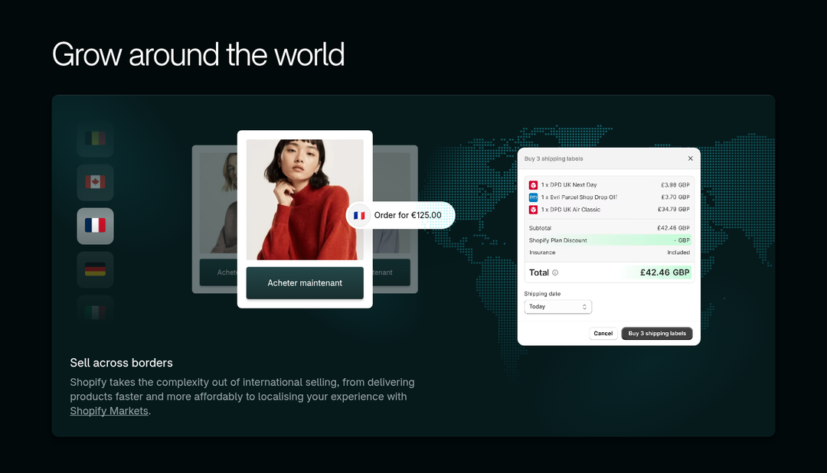
Task: Click the left background product card
Action: pos(214,219)
